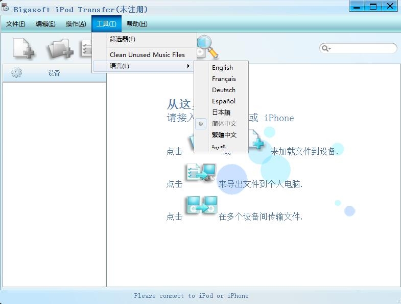Switch language to 日本語
This screenshot has width=401, height=304.
click(221, 113)
